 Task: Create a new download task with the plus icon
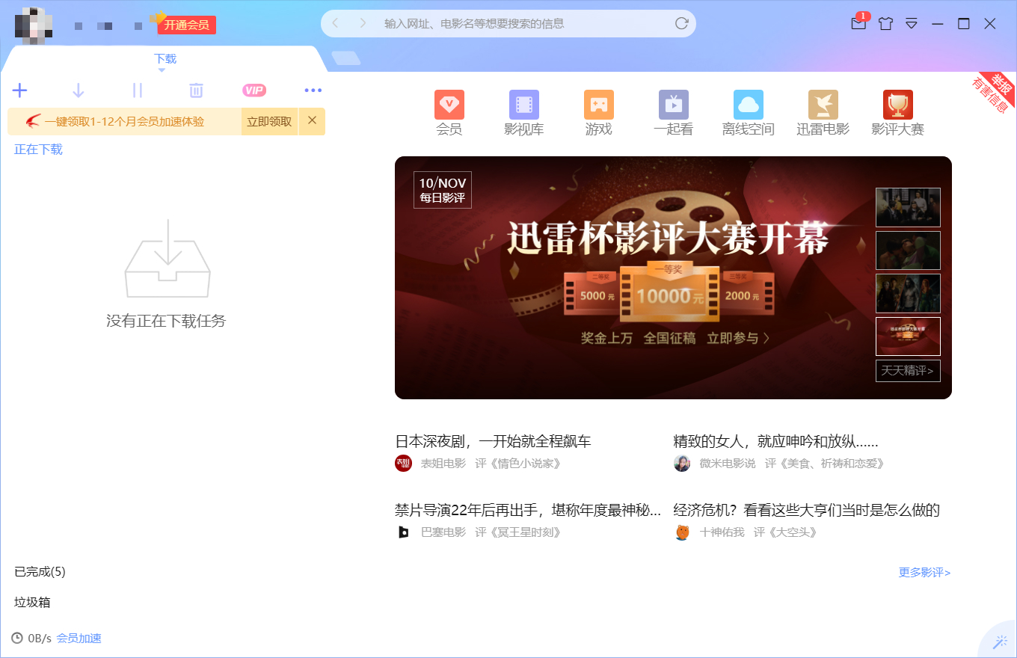(20, 90)
